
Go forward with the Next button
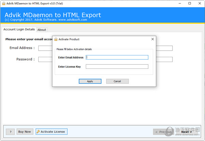187,132
